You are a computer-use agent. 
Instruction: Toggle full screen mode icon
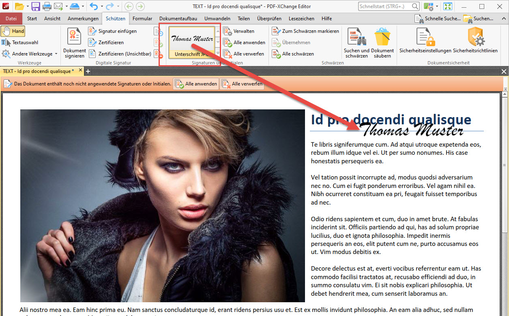tap(447, 6)
